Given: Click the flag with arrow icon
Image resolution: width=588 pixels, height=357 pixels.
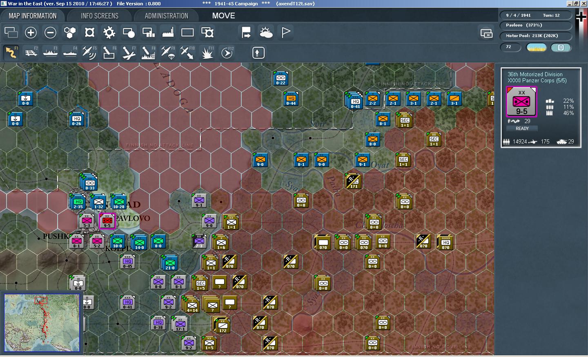Looking at the screenshot, I should [246, 32].
